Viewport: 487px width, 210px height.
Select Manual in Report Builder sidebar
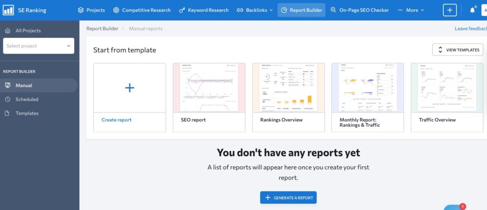click(x=39, y=85)
